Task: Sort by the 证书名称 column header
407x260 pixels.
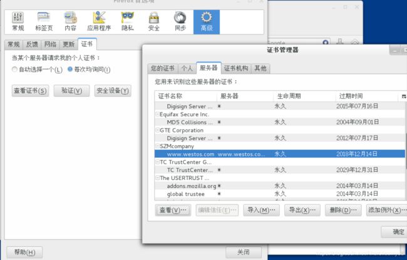Action: (185, 96)
